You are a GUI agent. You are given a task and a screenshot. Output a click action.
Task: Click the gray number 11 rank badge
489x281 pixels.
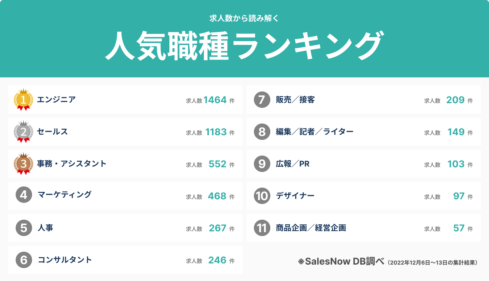click(x=262, y=228)
